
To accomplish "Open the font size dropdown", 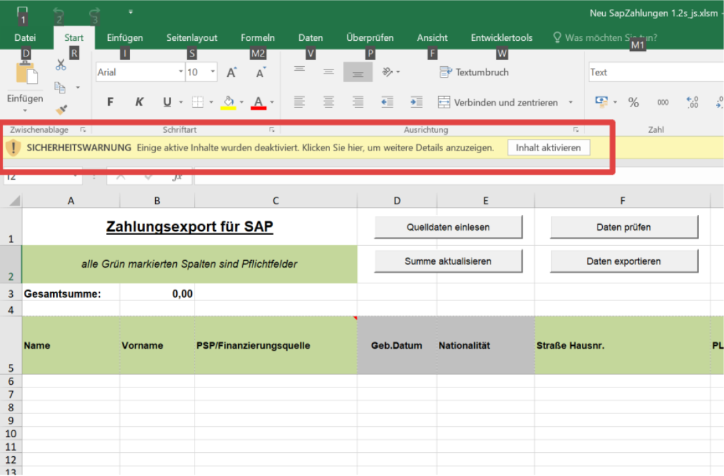I will point(213,72).
